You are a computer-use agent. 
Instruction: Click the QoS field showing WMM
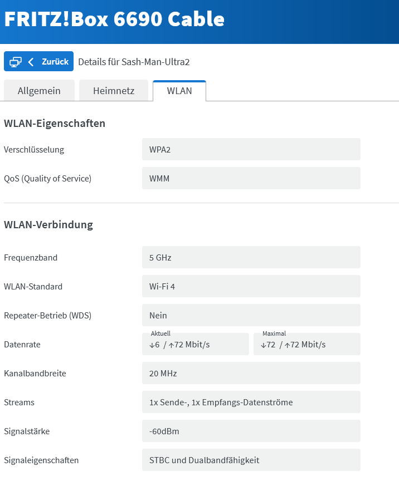[x=251, y=178]
